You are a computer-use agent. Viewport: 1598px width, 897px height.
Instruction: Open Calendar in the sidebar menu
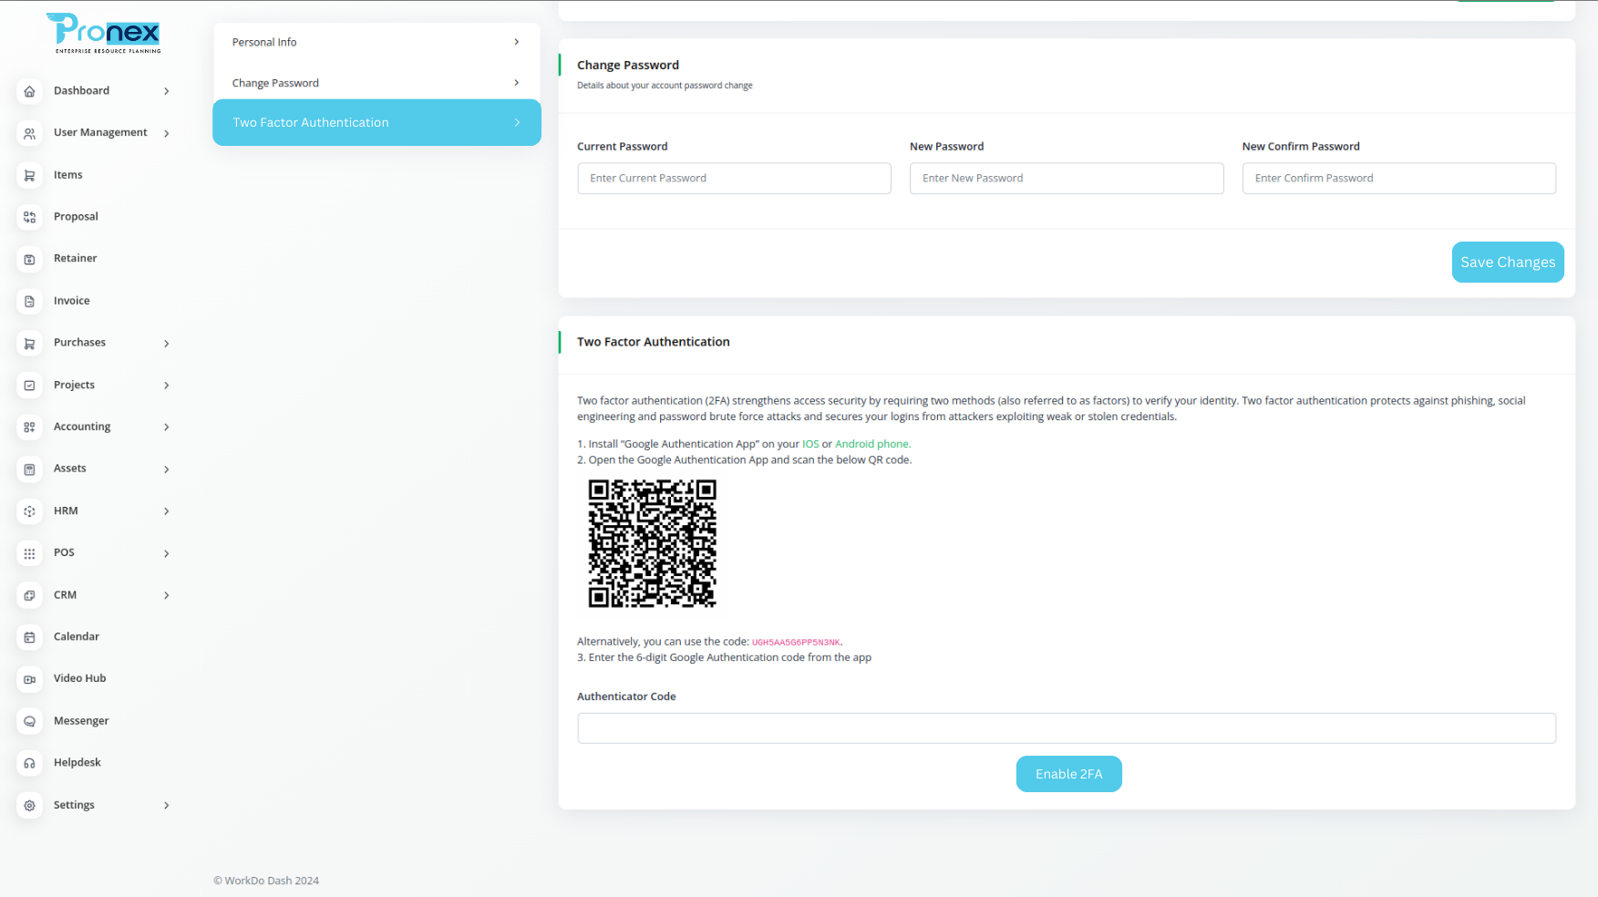pos(77,637)
